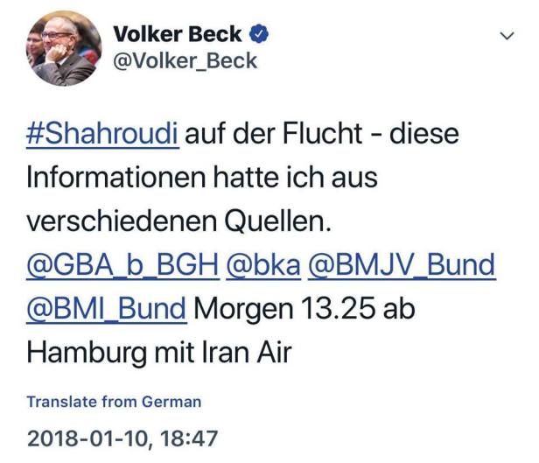Viewport: 539px width, 463px height.
Task: Click Translate from German
Action: (x=114, y=402)
